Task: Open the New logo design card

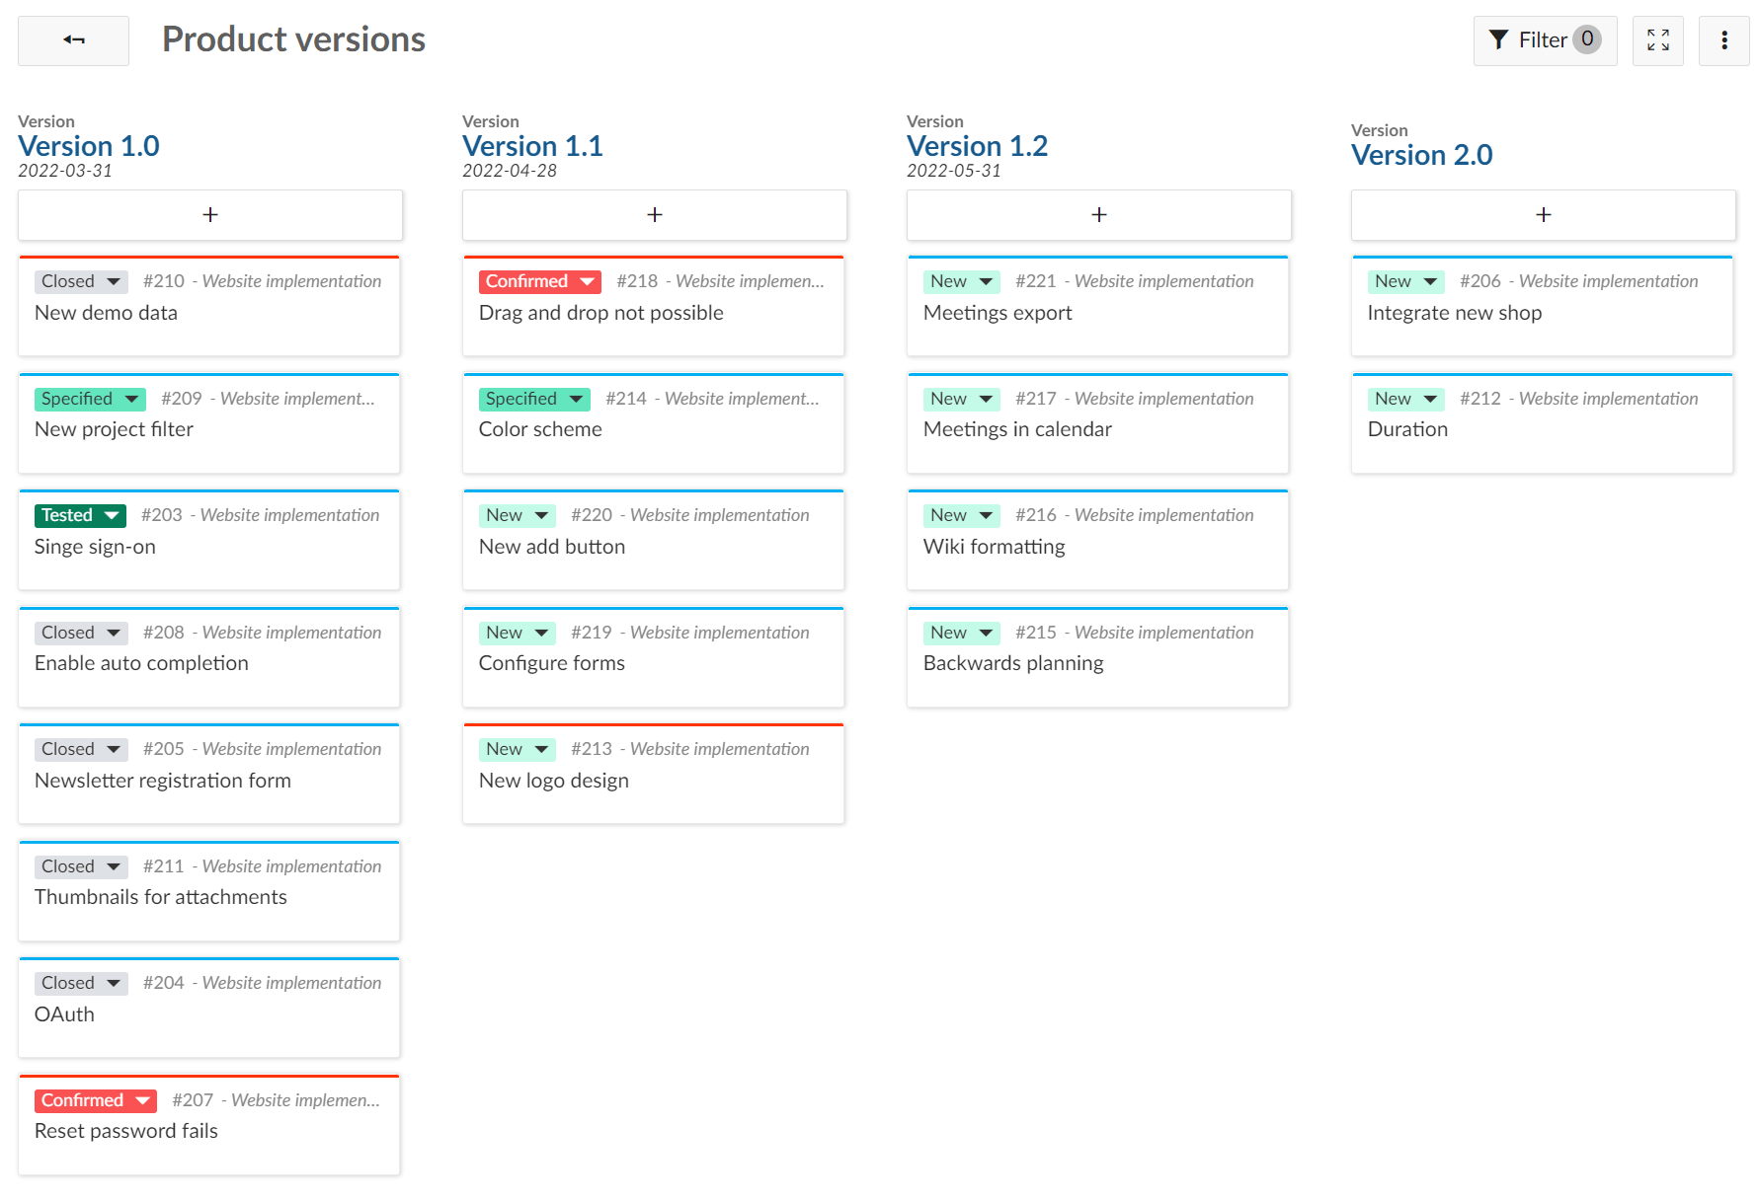Action: click(553, 782)
